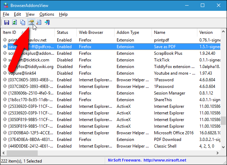Click the Refresh toolbar icon

15,22
